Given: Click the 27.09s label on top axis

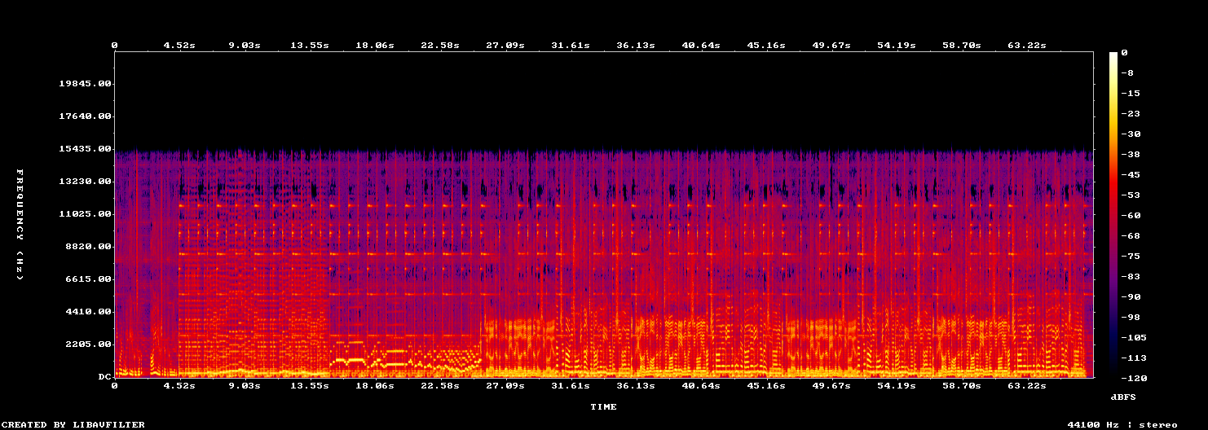Looking at the screenshot, I should click(505, 45).
